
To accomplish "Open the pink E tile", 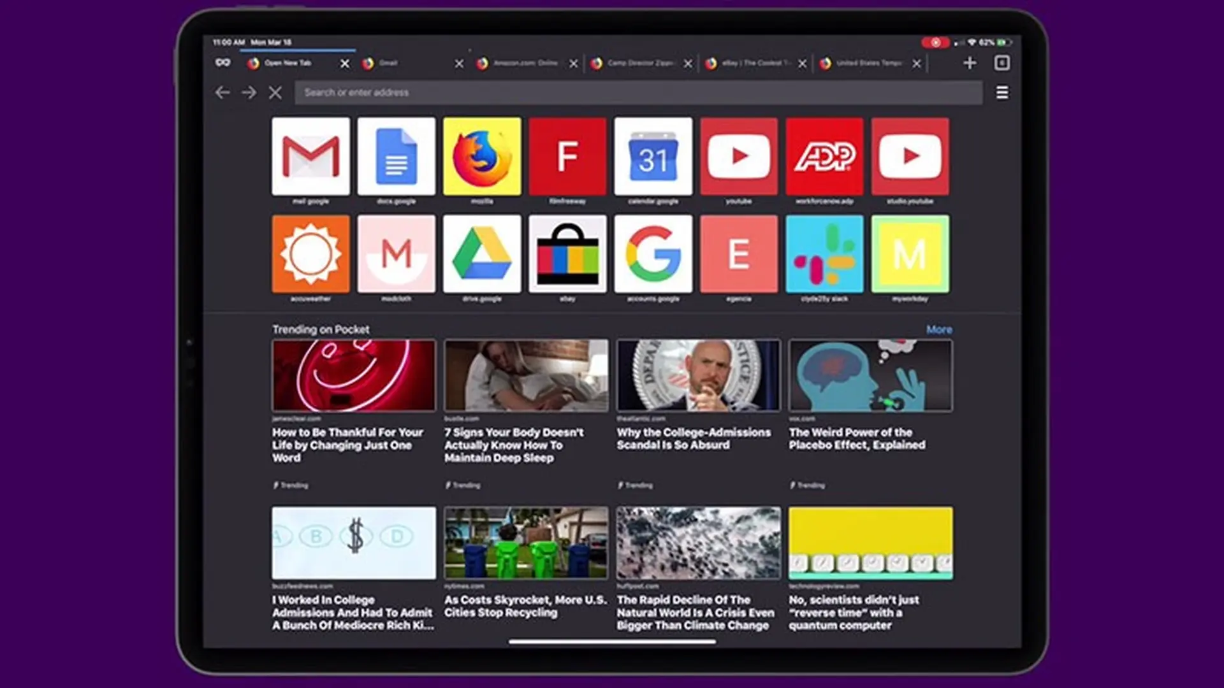I will 739,254.
